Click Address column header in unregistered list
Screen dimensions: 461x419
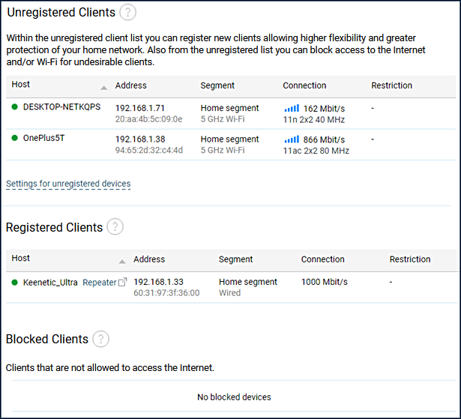(131, 85)
